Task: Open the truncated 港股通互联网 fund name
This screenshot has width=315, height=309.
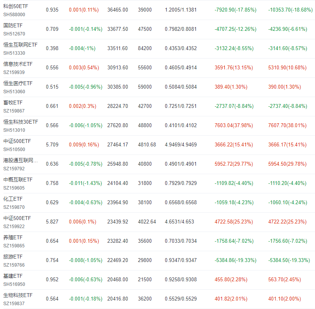Action: click(x=20, y=160)
